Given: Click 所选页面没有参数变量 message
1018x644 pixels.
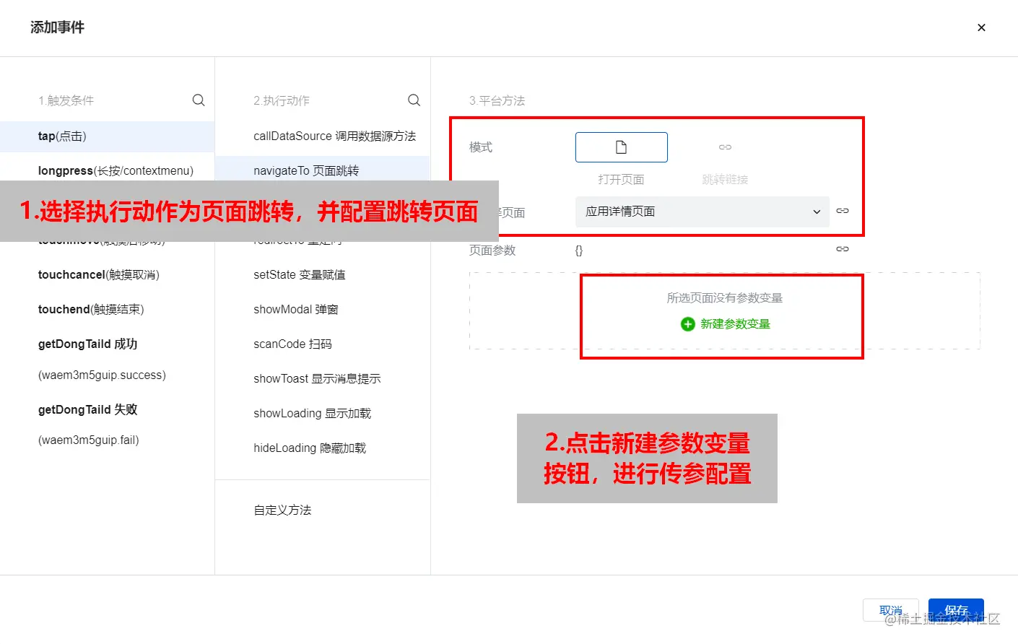Looking at the screenshot, I should 725,298.
